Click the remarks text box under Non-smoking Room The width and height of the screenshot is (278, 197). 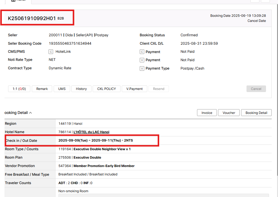pyautogui.click(x=163, y=195)
